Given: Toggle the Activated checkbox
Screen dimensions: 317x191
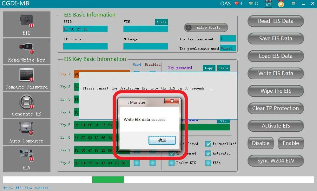Looking at the screenshot, I should point(208,153).
